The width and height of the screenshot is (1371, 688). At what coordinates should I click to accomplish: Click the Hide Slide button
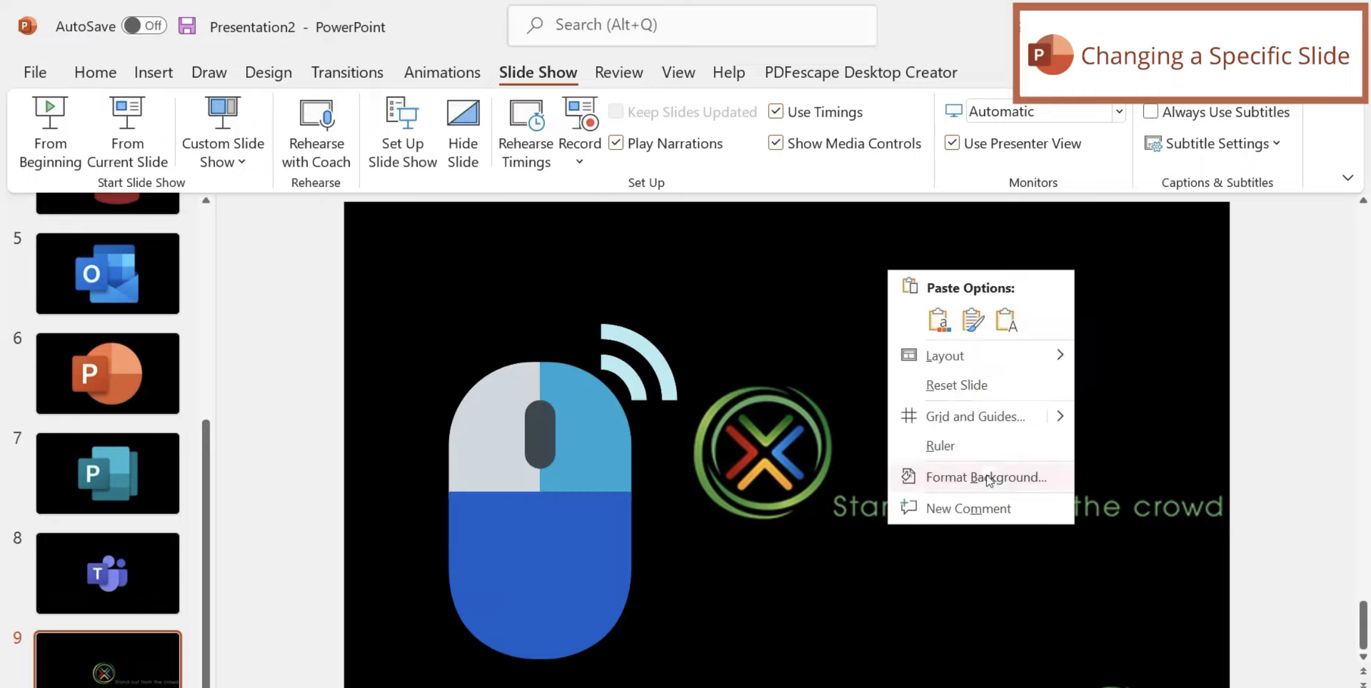(x=463, y=134)
